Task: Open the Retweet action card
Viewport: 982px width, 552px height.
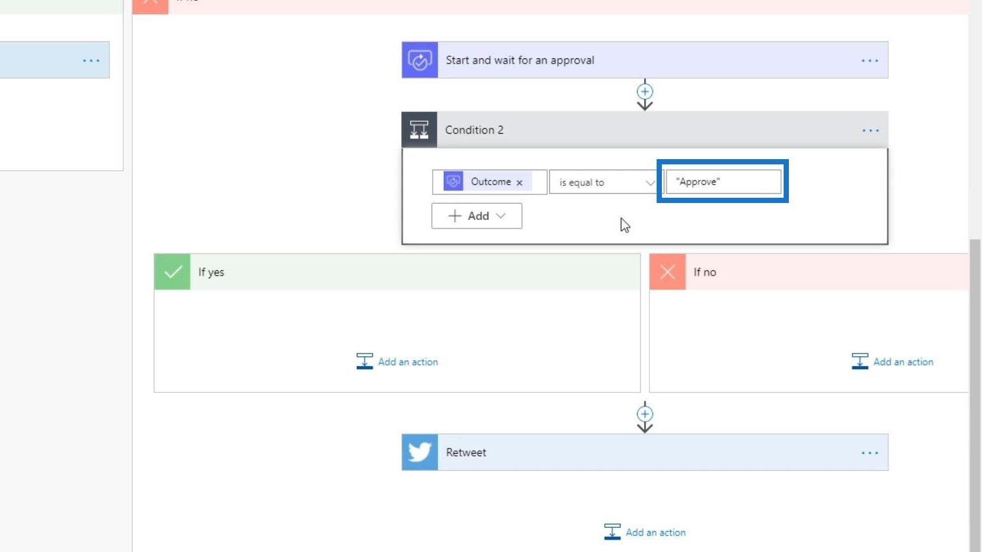Action: tap(645, 452)
